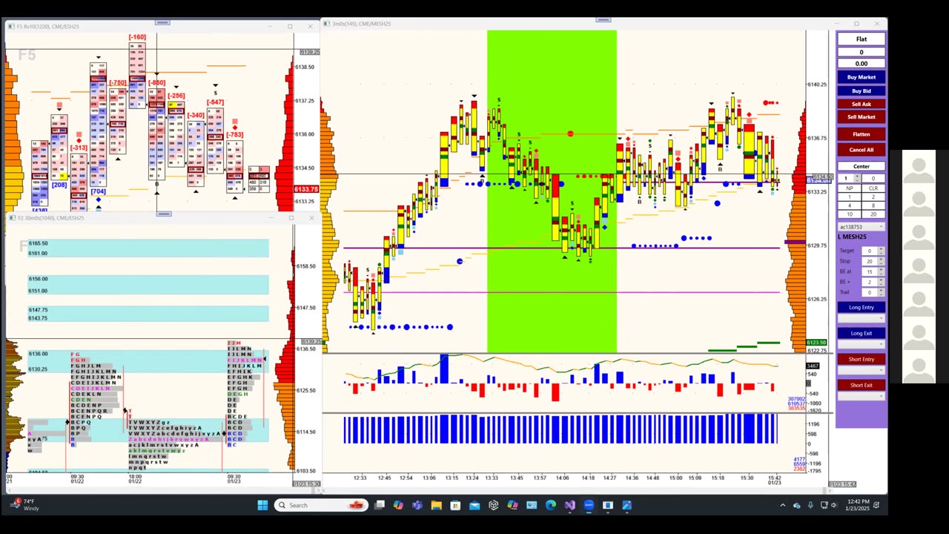This screenshot has height=534, width=949.
Task: Click the 0.00 profit display
Action: point(861,64)
